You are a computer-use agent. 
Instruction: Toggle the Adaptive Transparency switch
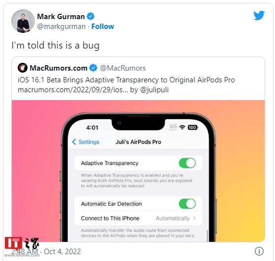187,163
